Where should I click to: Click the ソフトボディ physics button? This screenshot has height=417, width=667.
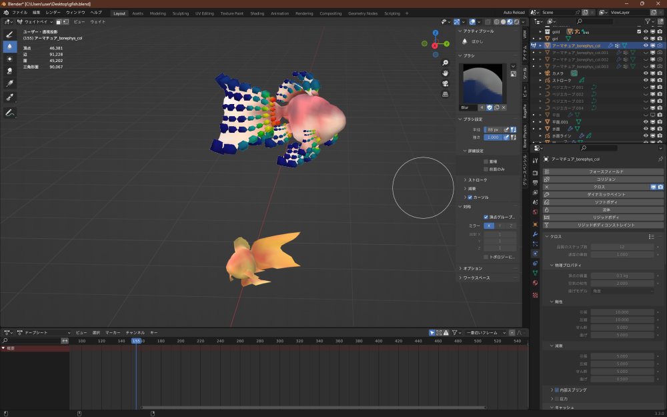coord(606,202)
